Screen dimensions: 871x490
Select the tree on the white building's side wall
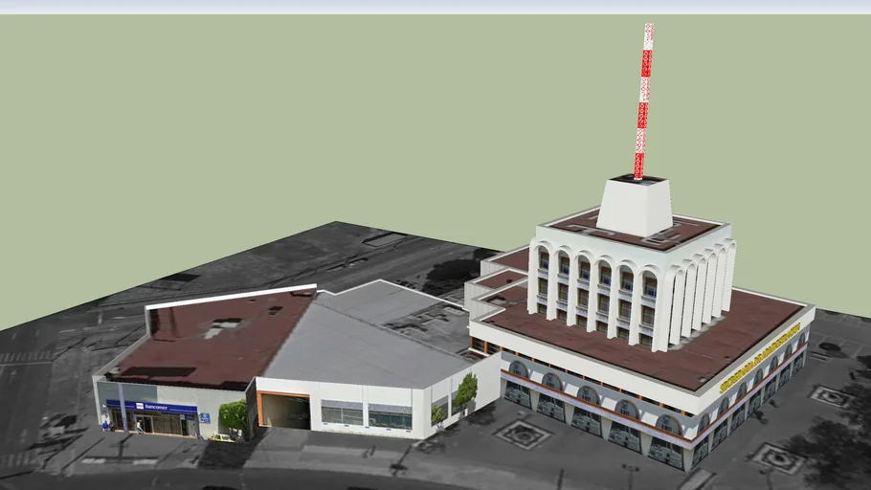pos(466,391)
